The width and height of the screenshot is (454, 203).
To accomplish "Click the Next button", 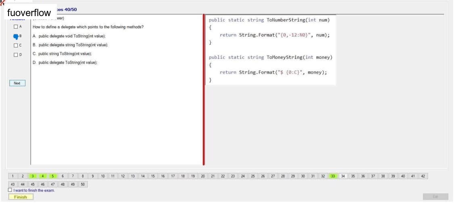I will pyautogui.click(x=17, y=83).
